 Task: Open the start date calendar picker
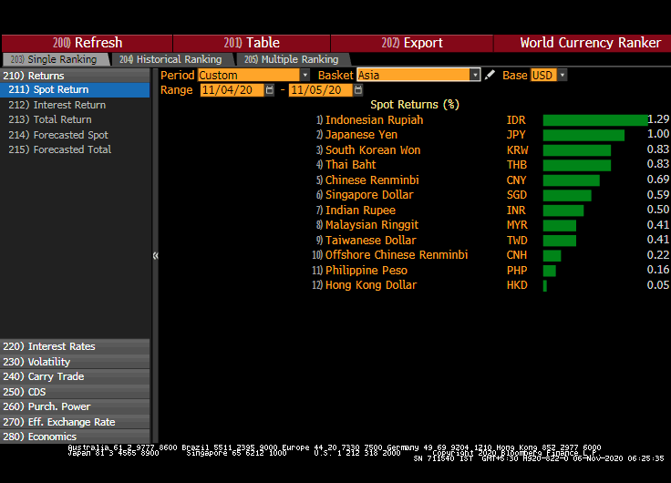click(x=270, y=90)
